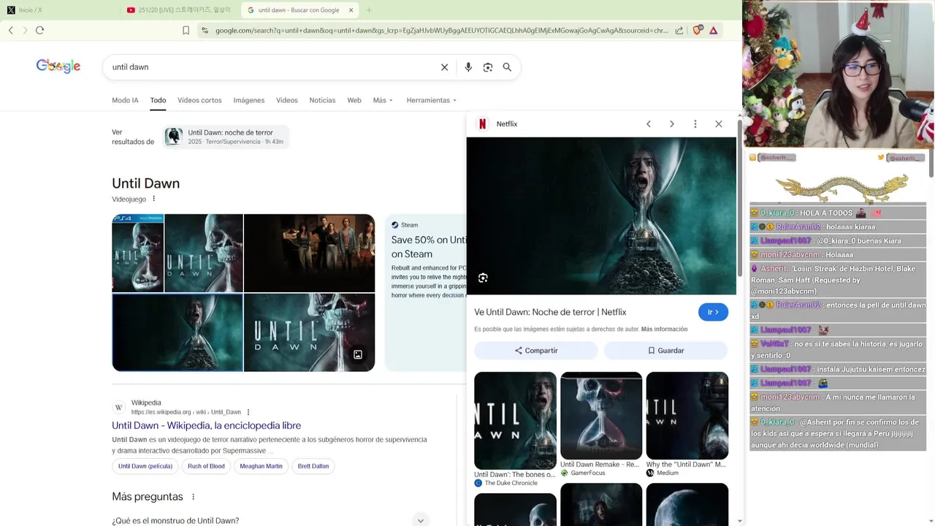The height and width of the screenshot is (526, 935).
Task: Expand the Herramientas dropdown
Action: [x=431, y=100]
